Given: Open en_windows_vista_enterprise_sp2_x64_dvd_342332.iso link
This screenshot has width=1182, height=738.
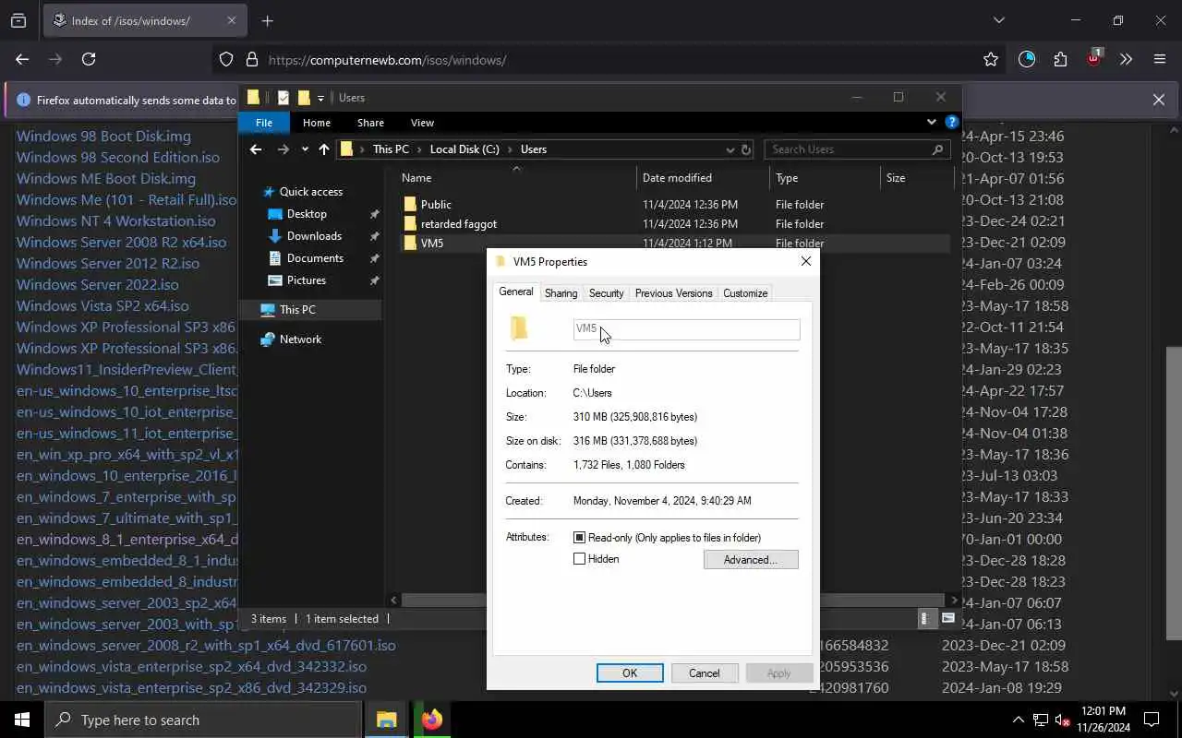Looking at the screenshot, I should 191,667.
